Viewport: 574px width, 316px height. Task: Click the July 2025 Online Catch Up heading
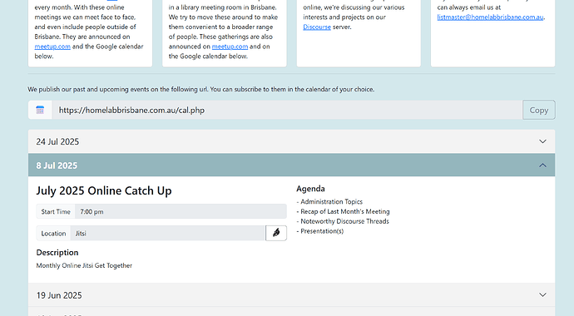(104, 190)
